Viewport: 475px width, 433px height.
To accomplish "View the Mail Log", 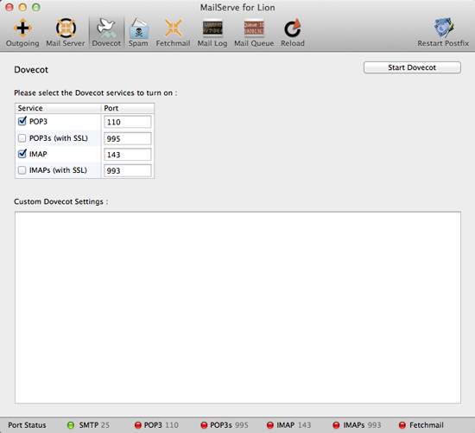I will coord(212,33).
